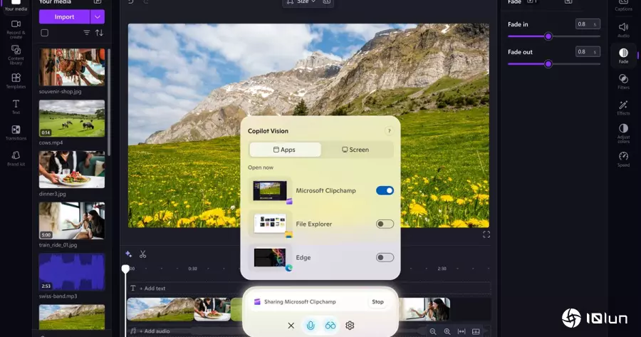Toggle the Copilot microphone
Viewport: 641px width, 337px height.
[x=311, y=326]
